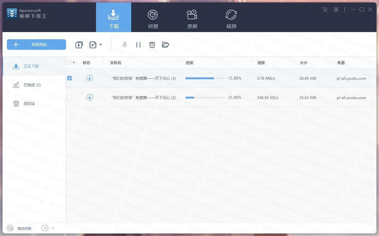379x236 pixels.
Task: Close the application window
Action: [x=370, y=10]
